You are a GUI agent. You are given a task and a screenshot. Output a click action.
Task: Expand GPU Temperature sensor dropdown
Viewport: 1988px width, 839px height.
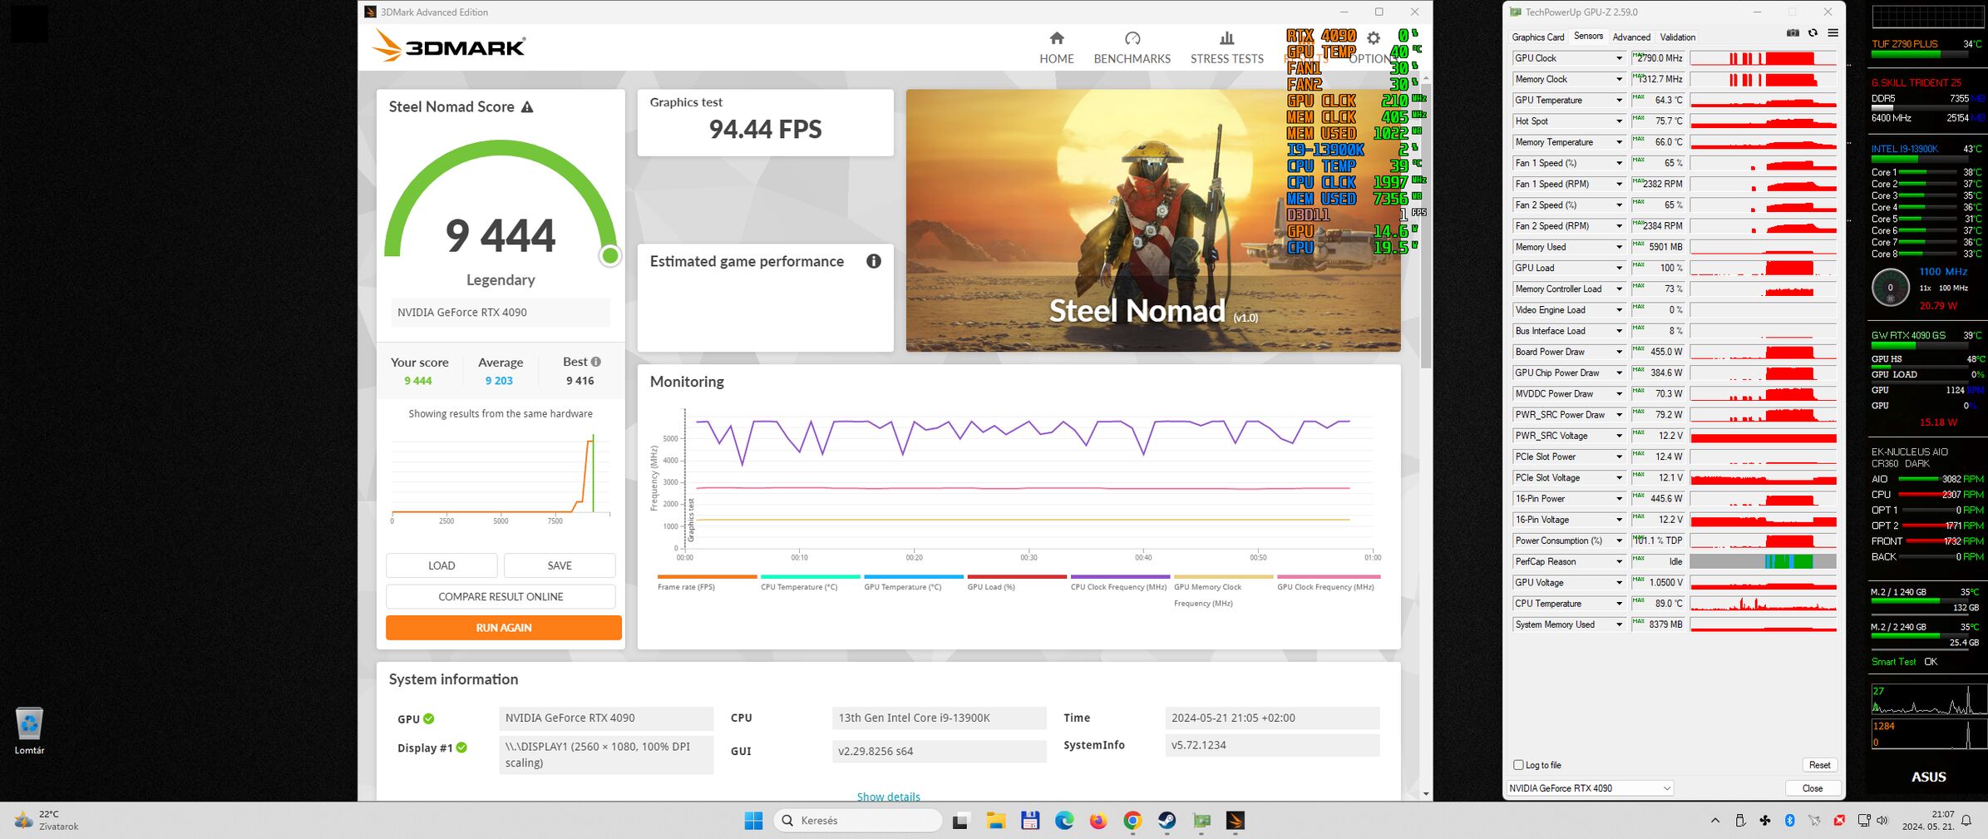(1618, 100)
